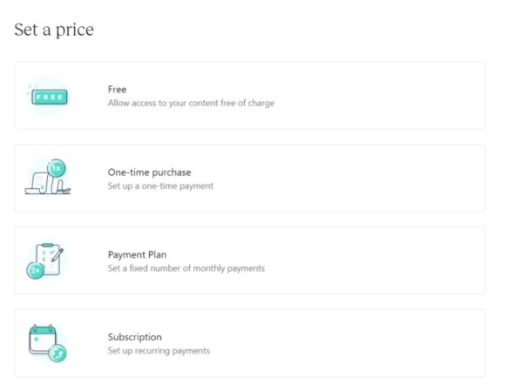This screenshot has width=514, height=384.
Task: Click 'Allow access to your content free of charge'
Action: click(191, 103)
